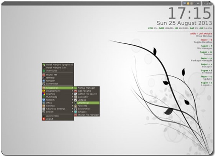Launch Galculator
Screen dimensions: 215x156
(x=87, y=97)
